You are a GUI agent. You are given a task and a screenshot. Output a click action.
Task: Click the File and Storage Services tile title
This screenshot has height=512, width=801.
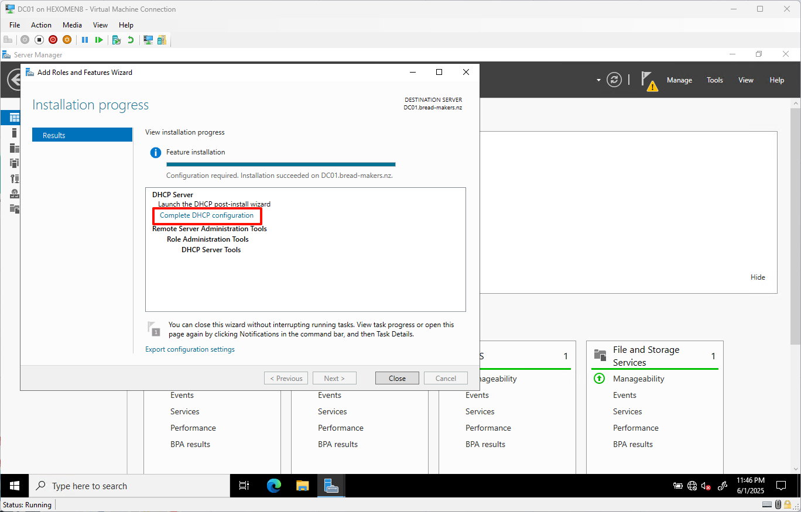pyautogui.click(x=646, y=356)
